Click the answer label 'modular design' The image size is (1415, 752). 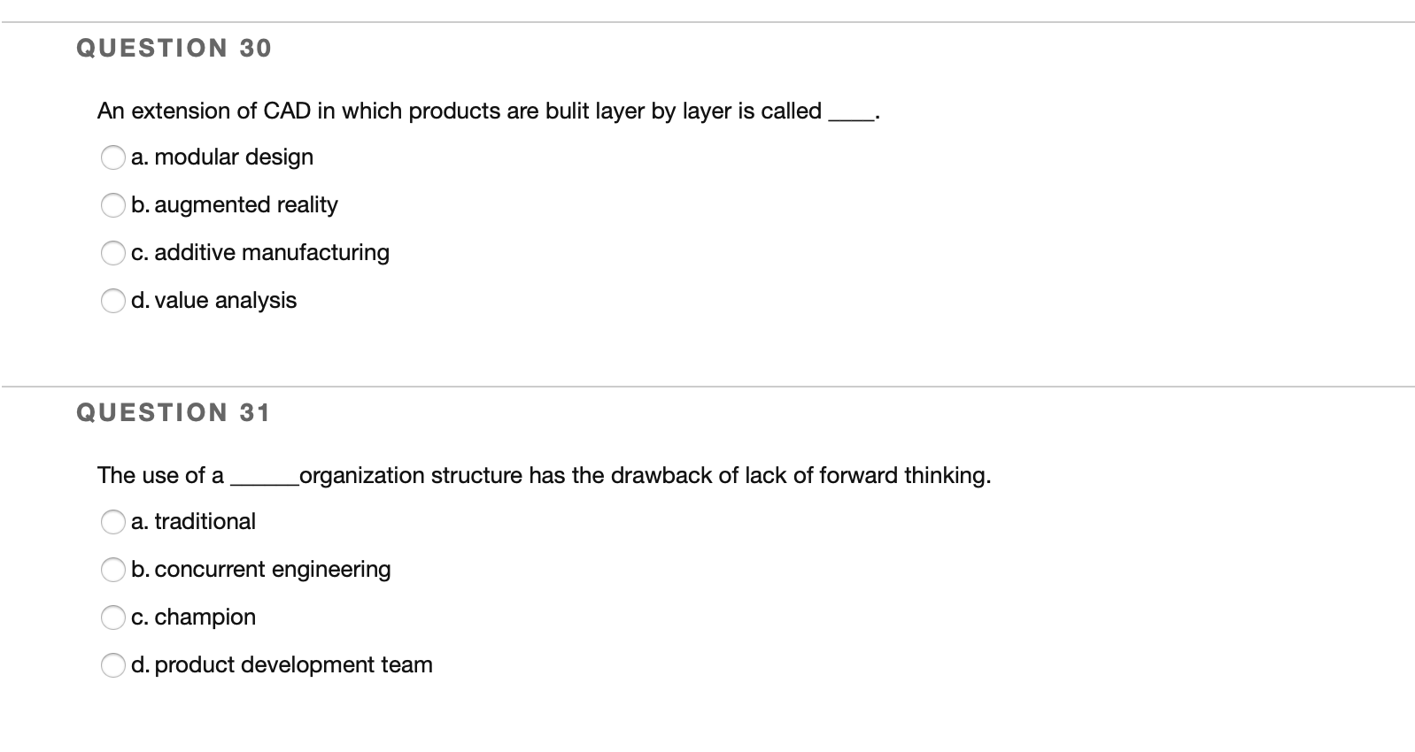(221, 157)
